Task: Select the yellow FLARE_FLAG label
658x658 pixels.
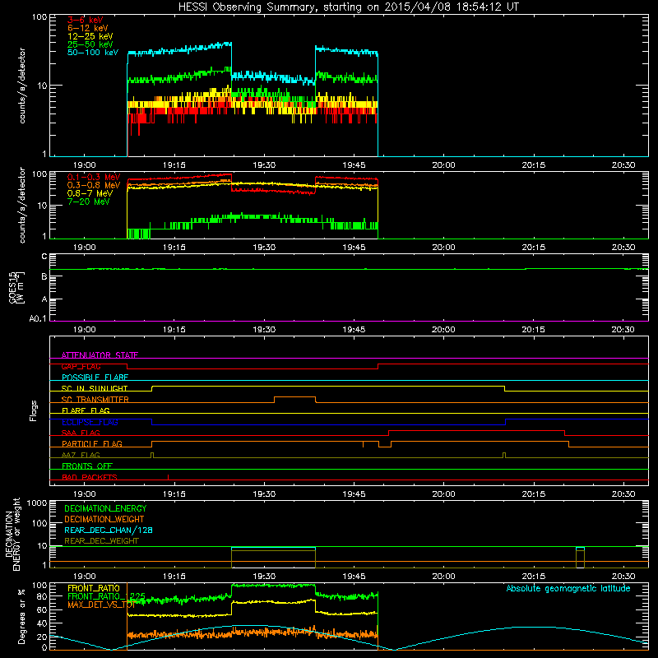Action: point(86,410)
